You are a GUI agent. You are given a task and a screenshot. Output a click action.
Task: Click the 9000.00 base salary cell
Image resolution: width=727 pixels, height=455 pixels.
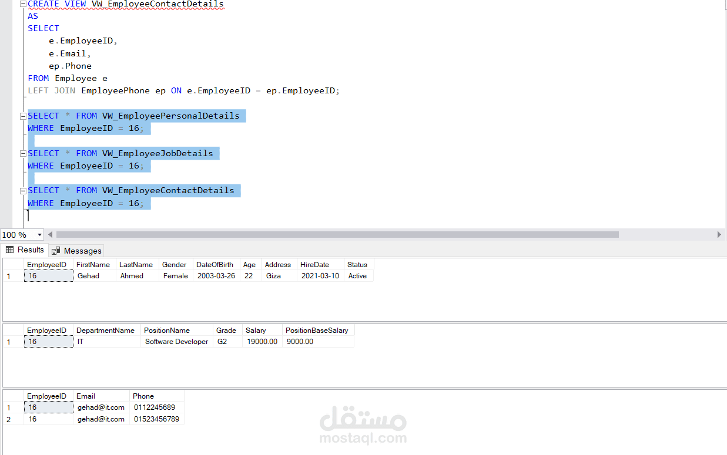(x=319, y=342)
